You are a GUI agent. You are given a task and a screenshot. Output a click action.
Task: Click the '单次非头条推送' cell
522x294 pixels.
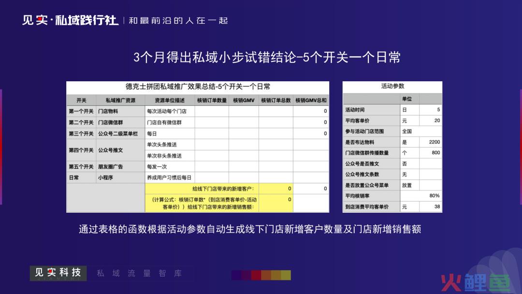pyautogui.click(x=170, y=156)
